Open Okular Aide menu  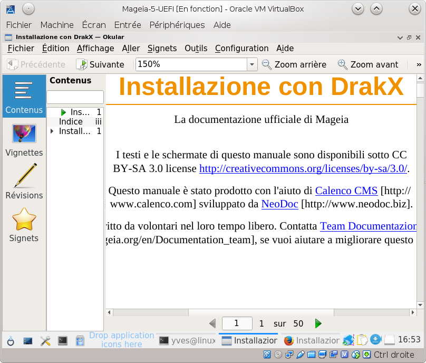[285, 49]
